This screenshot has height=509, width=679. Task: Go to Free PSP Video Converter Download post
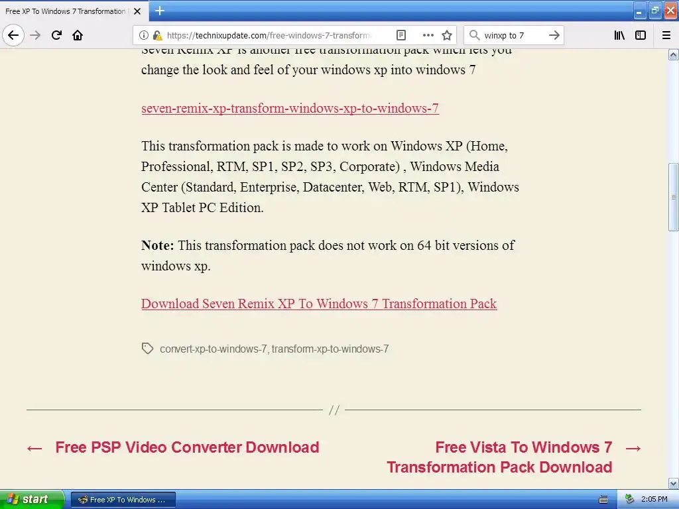[x=187, y=447]
